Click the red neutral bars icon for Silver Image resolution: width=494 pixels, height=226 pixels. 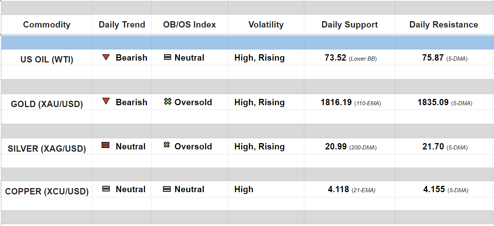106,145
